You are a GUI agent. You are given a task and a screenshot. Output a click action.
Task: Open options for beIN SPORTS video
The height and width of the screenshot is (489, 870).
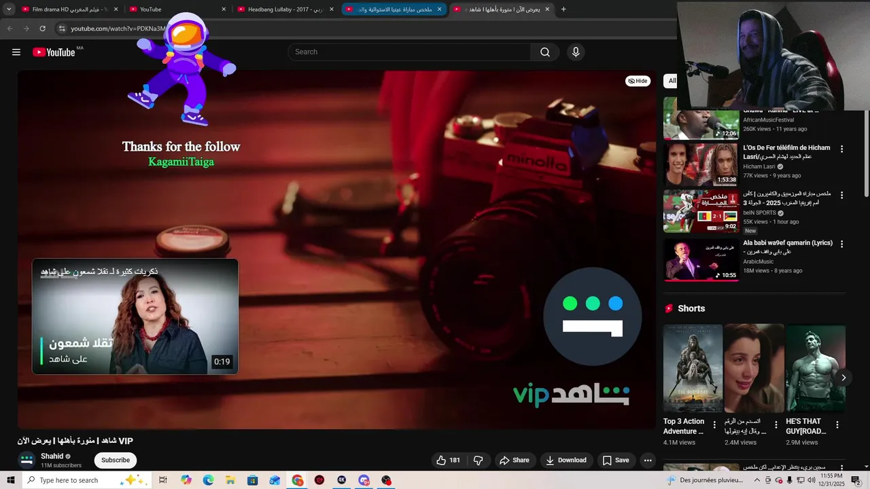842,195
